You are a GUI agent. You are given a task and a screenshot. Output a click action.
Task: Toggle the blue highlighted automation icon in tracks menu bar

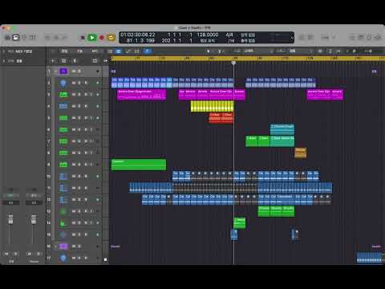pyautogui.click(x=119, y=51)
